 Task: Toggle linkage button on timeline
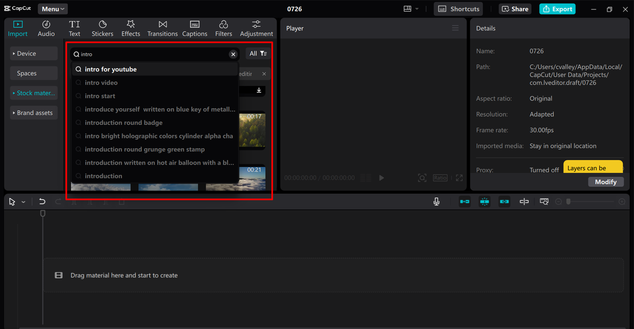pyautogui.click(x=504, y=202)
